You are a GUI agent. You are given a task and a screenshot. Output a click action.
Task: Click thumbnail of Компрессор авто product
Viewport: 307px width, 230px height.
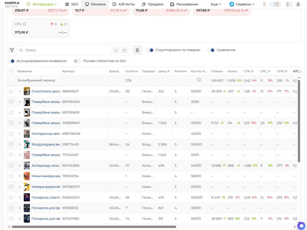27,134
